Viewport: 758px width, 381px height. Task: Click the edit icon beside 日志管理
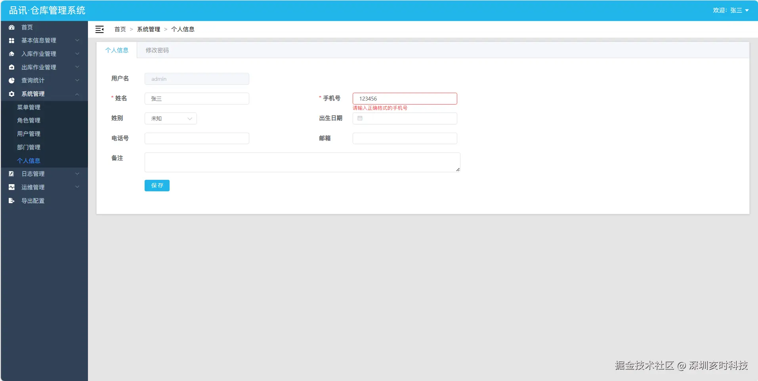(x=11, y=174)
